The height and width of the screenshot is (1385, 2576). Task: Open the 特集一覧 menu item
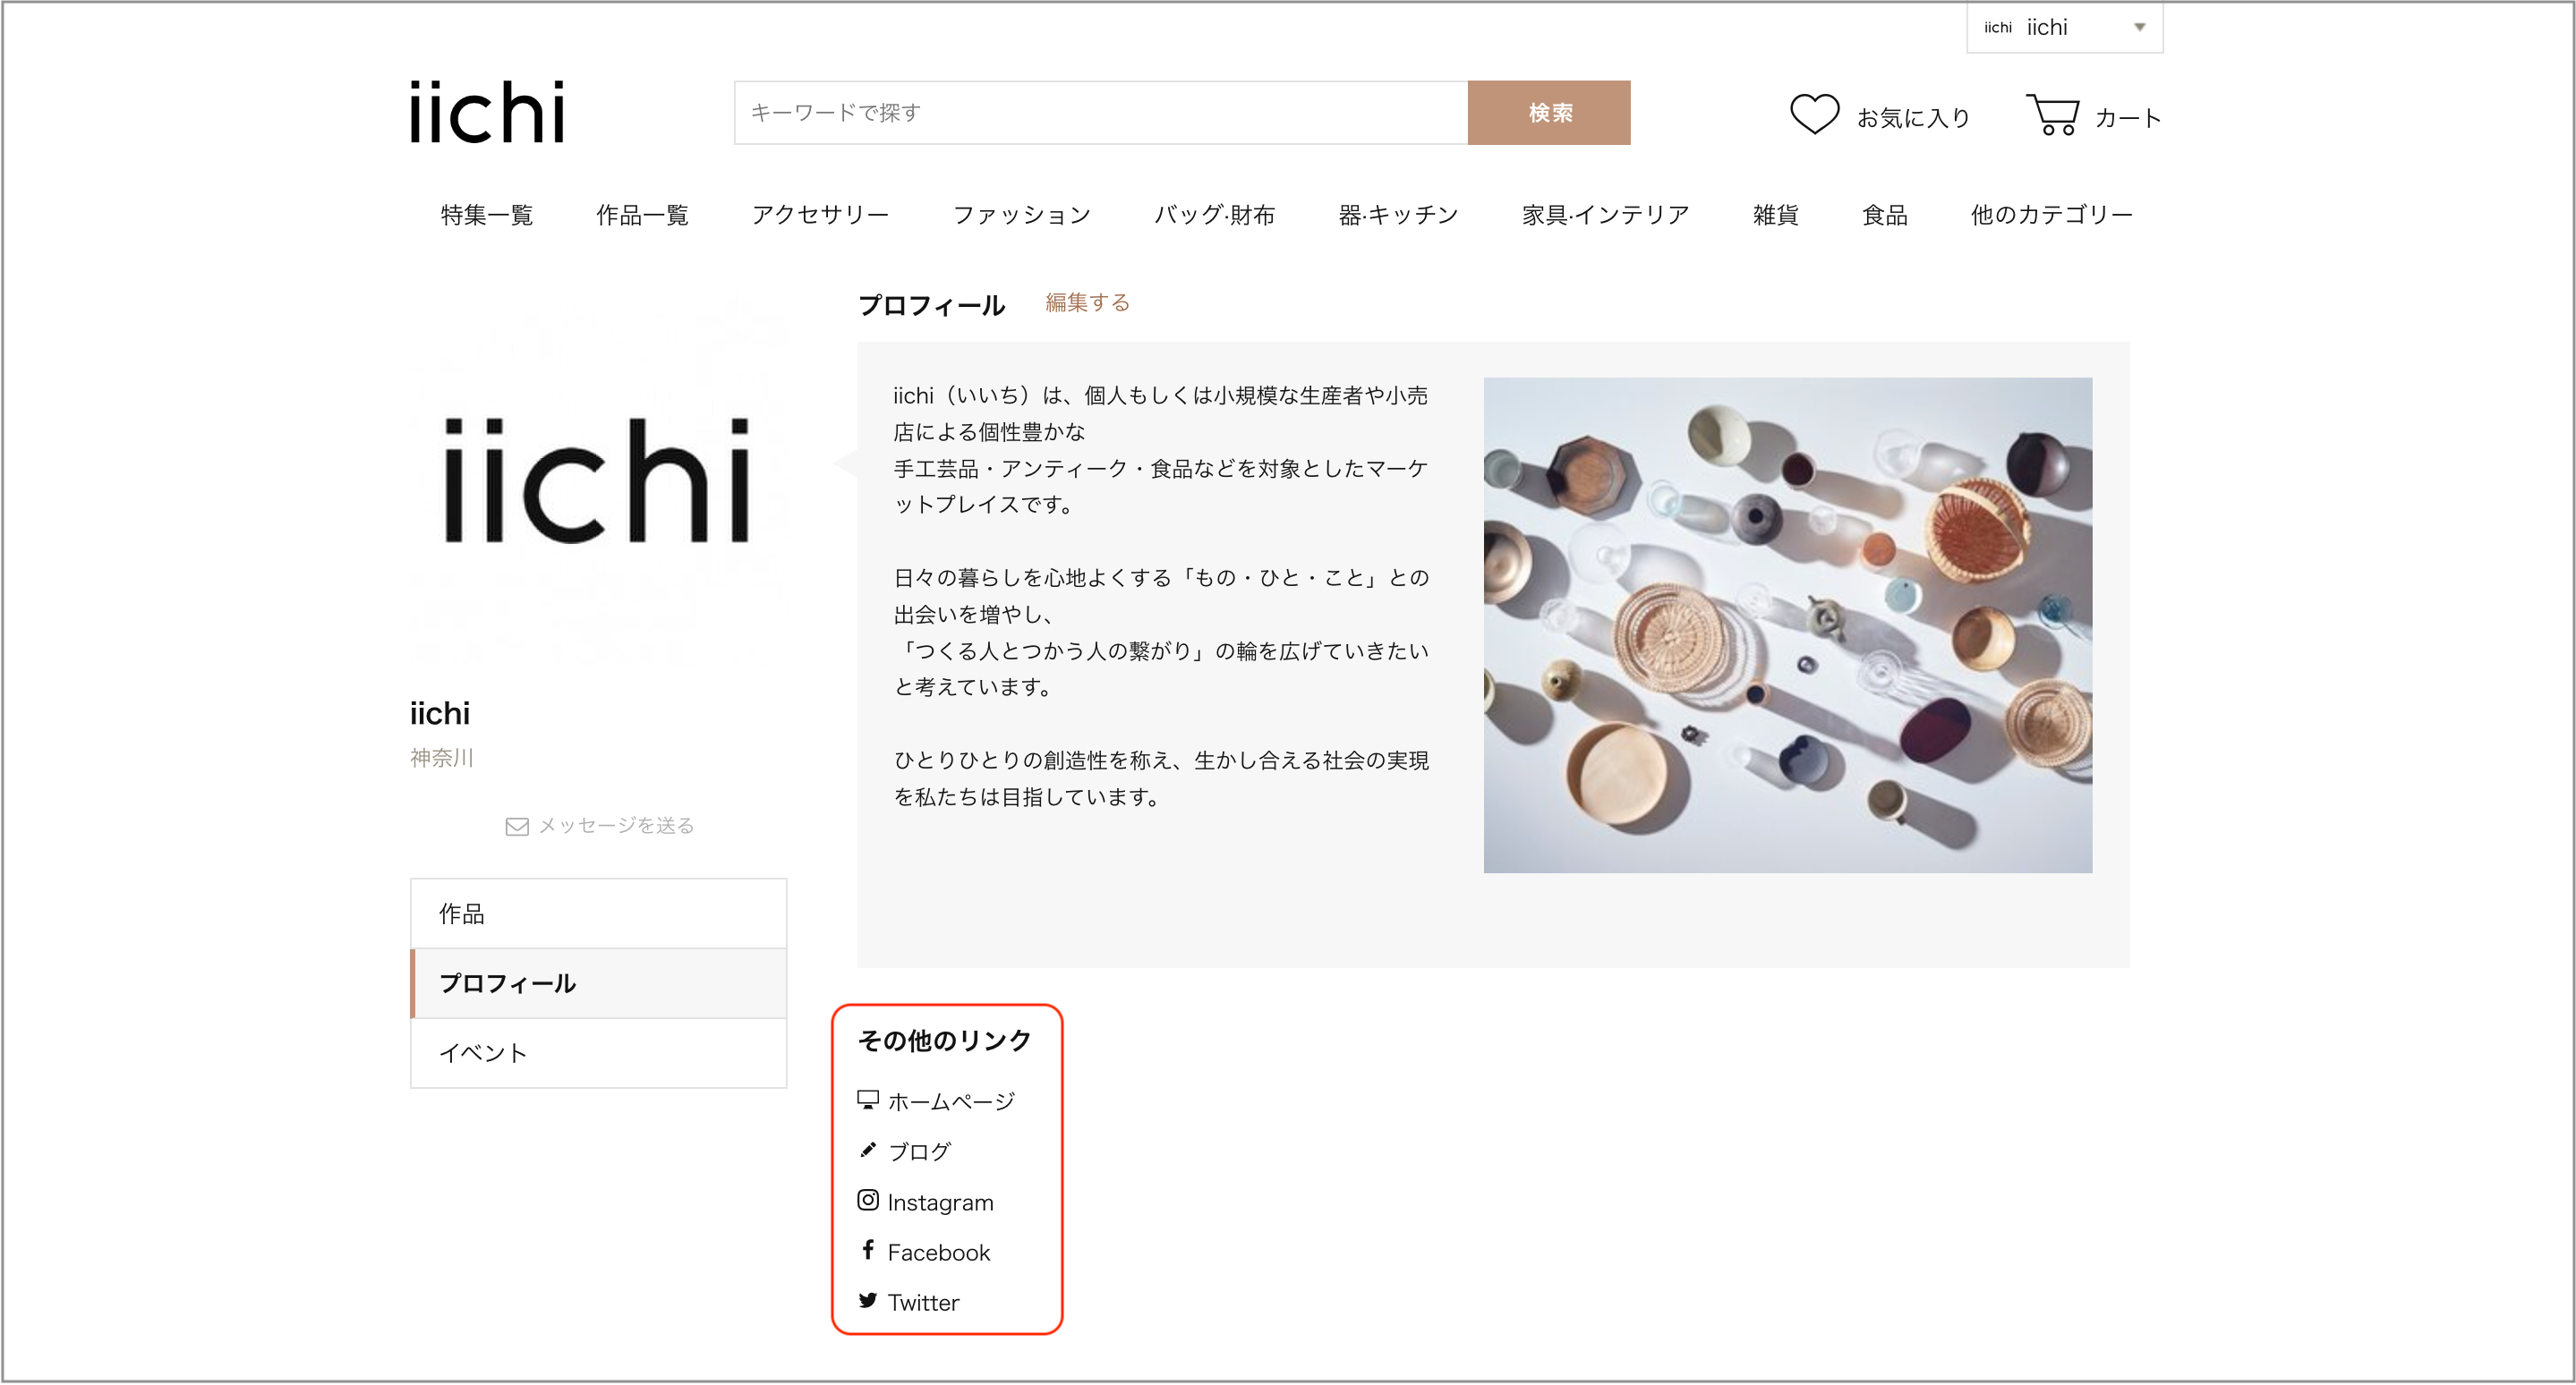pyautogui.click(x=486, y=214)
